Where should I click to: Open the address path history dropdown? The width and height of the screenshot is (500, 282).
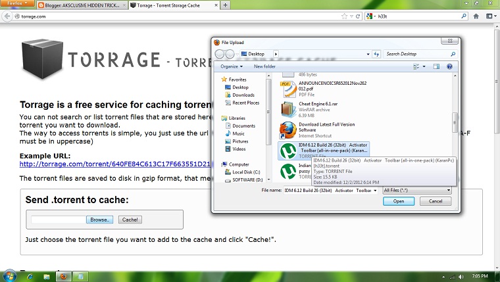tap(368, 54)
